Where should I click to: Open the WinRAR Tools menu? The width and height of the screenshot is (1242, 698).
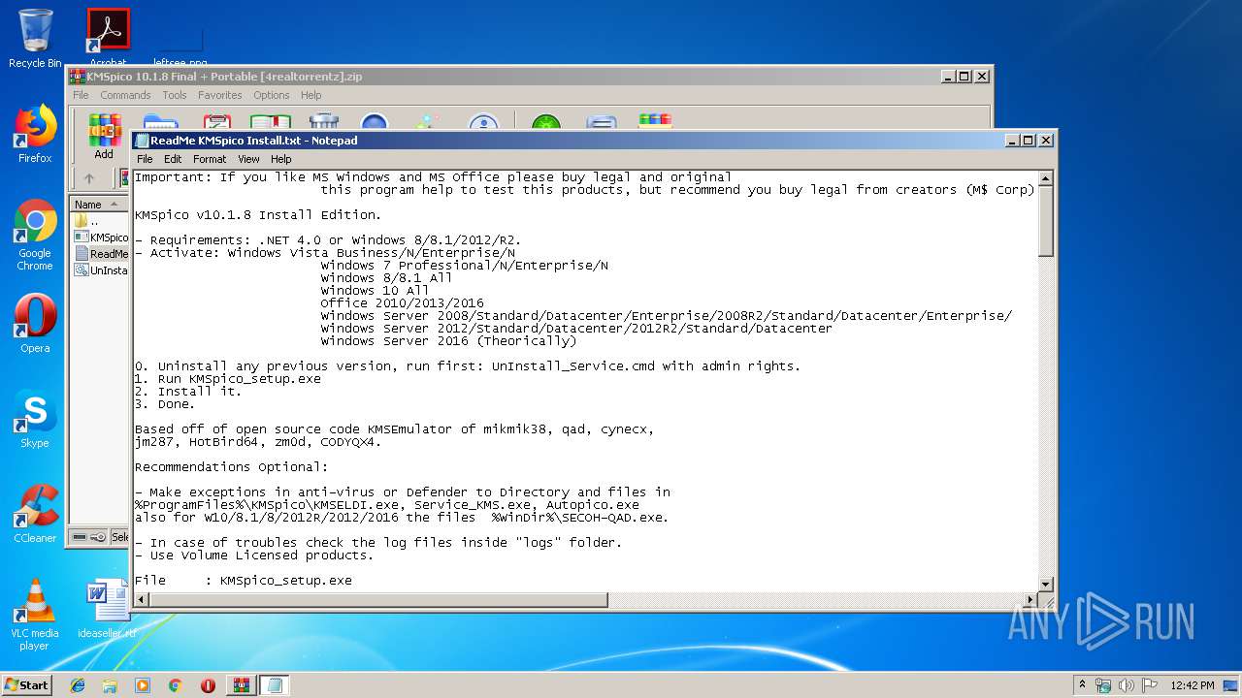click(175, 95)
